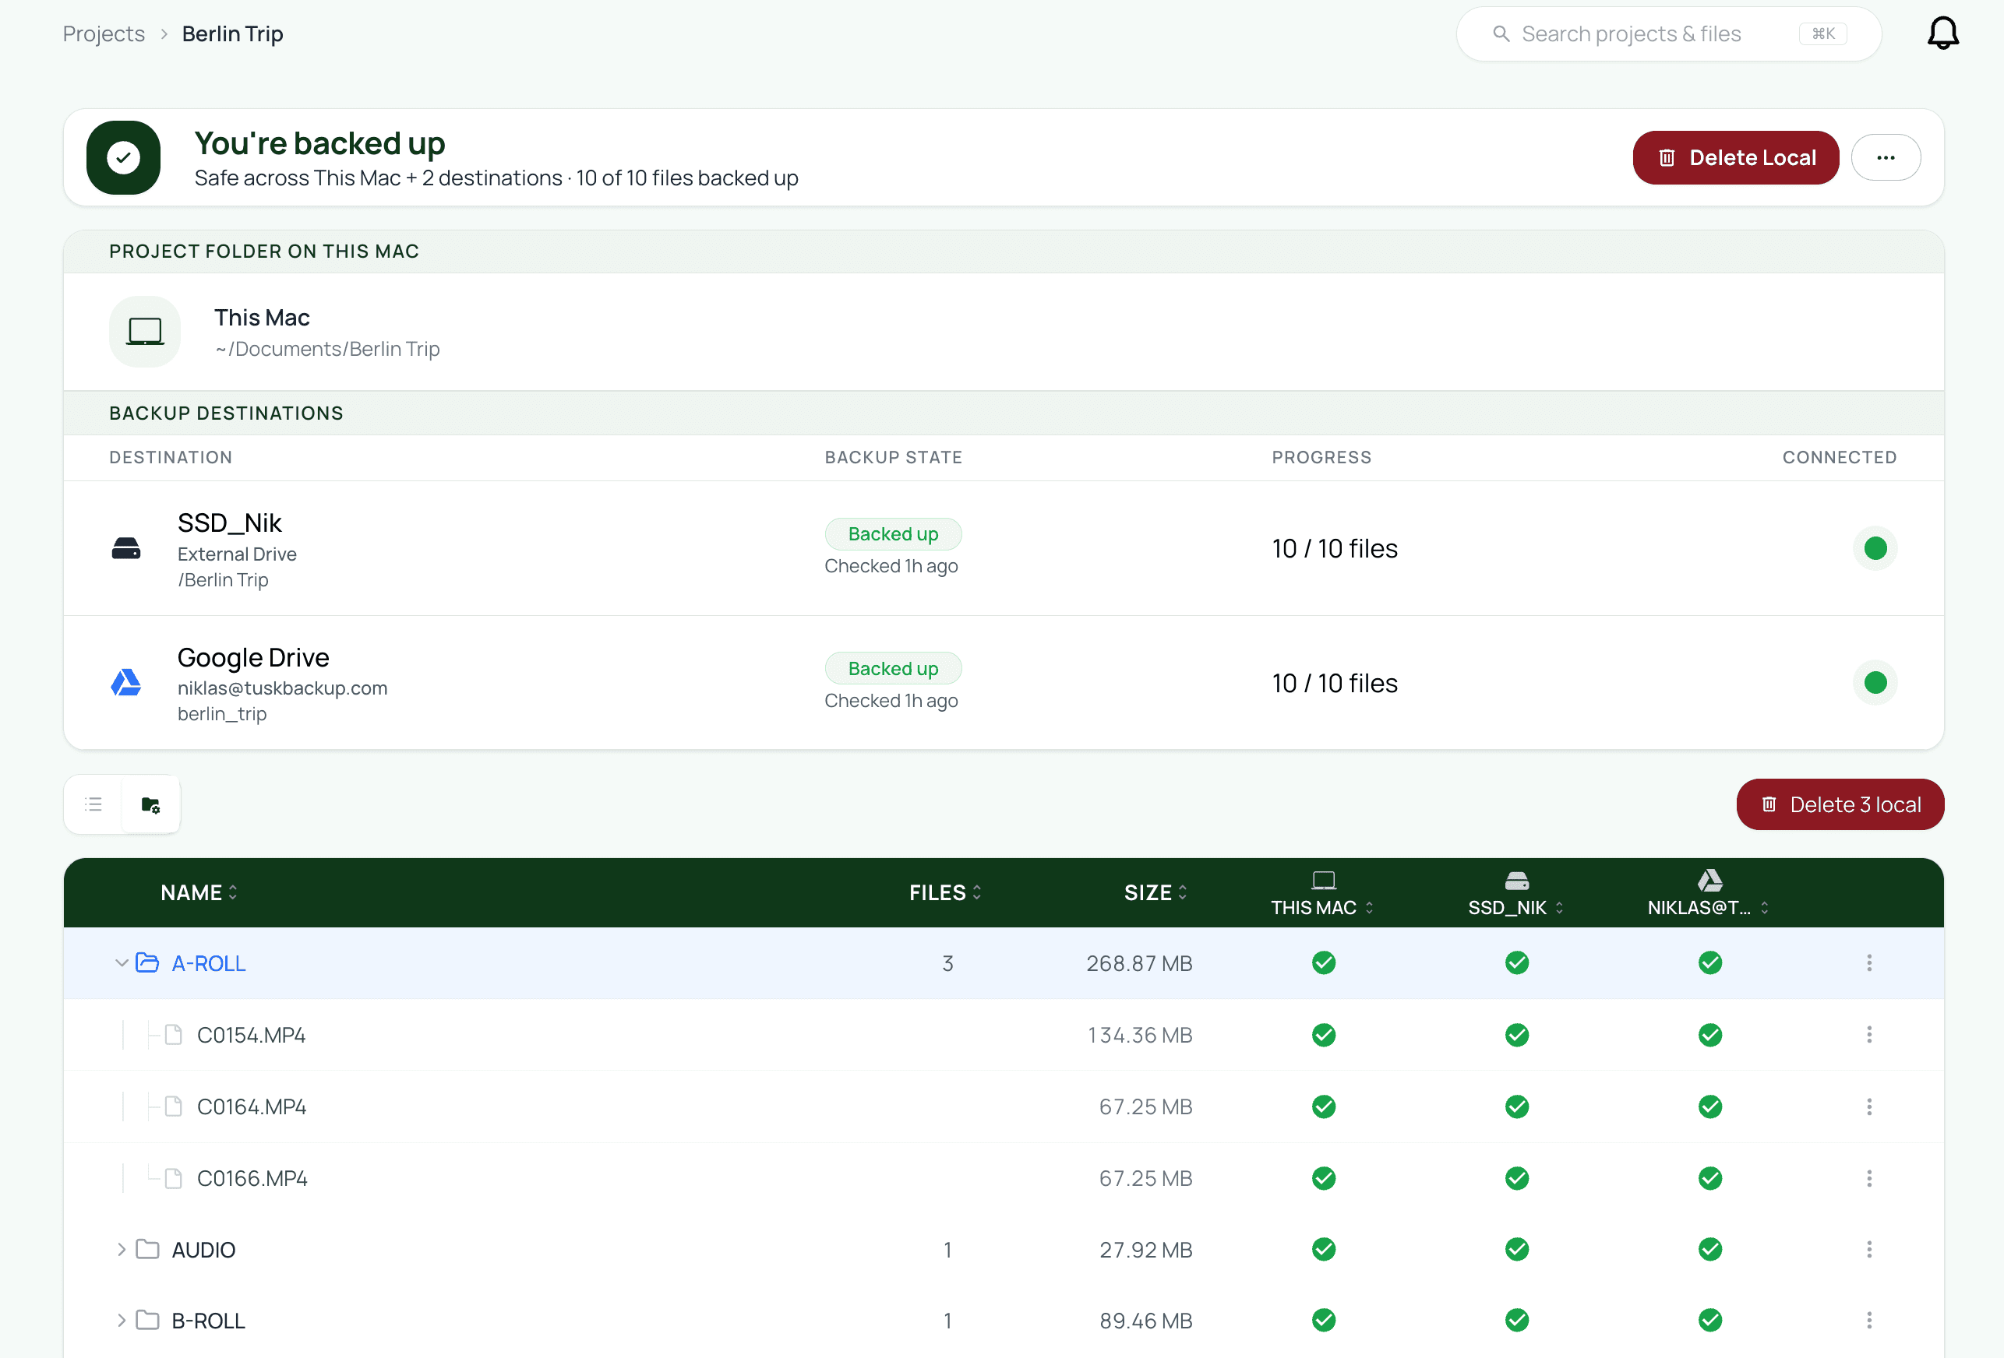
Task: Click the green backed-up checkmark badge
Action: tap(123, 158)
